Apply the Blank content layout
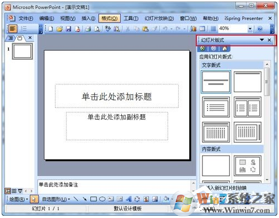Image resolution: width=279 pixels, height=218 pixels. (x=216, y=166)
